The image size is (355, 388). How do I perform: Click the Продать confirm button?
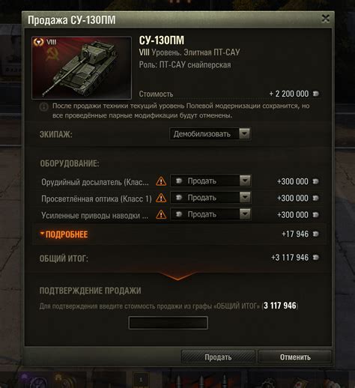coord(218,357)
